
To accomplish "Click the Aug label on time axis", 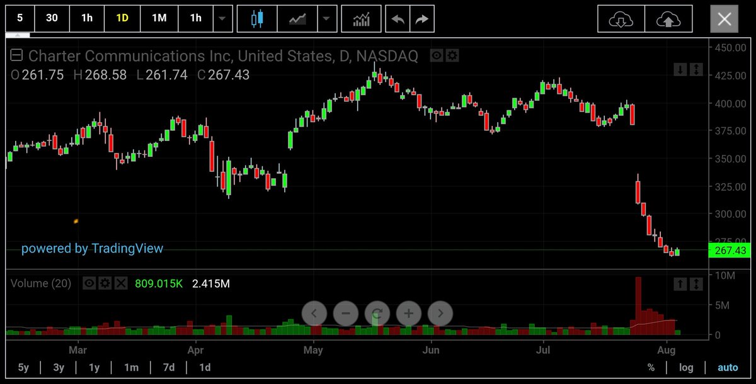I will [667, 349].
